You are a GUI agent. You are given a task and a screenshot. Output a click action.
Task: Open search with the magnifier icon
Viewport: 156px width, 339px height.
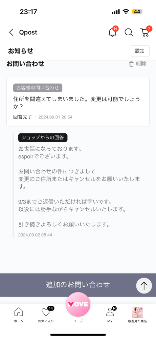tap(129, 33)
